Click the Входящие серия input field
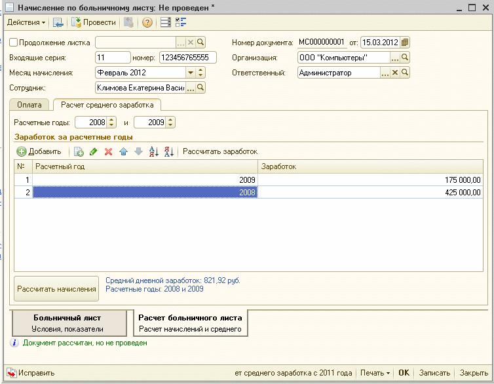The height and width of the screenshot is (384, 494). tap(113, 58)
